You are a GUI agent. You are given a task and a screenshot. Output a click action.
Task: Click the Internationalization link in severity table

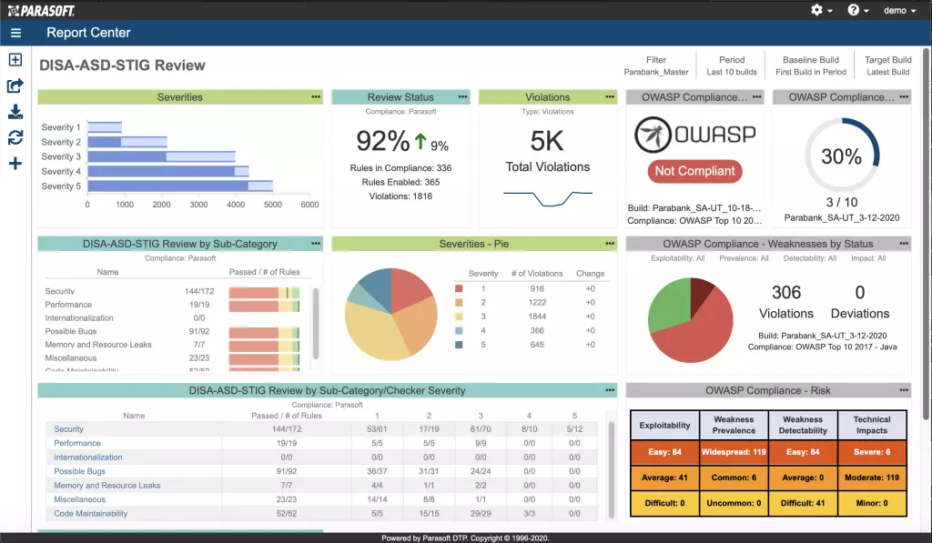click(x=88, y=458)
